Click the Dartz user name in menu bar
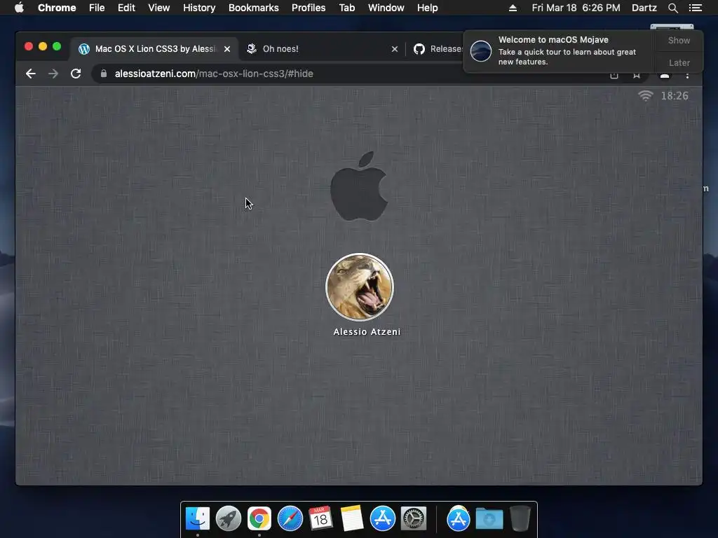 coord(644,8)
